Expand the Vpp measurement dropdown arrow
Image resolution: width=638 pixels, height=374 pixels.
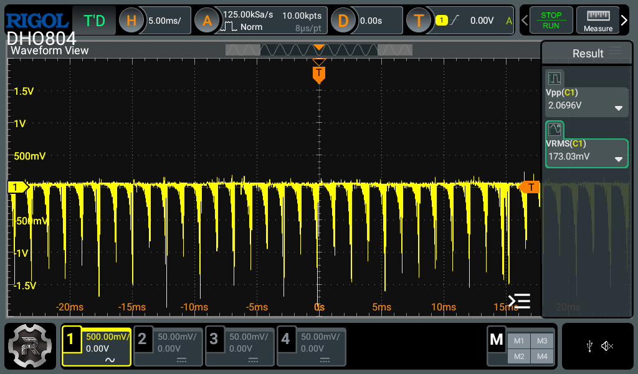pyautogui.click(x=619, y=108)
